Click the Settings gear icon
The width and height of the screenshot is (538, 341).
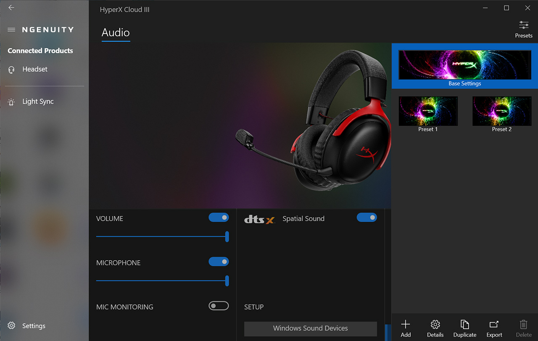pos(12,326)
